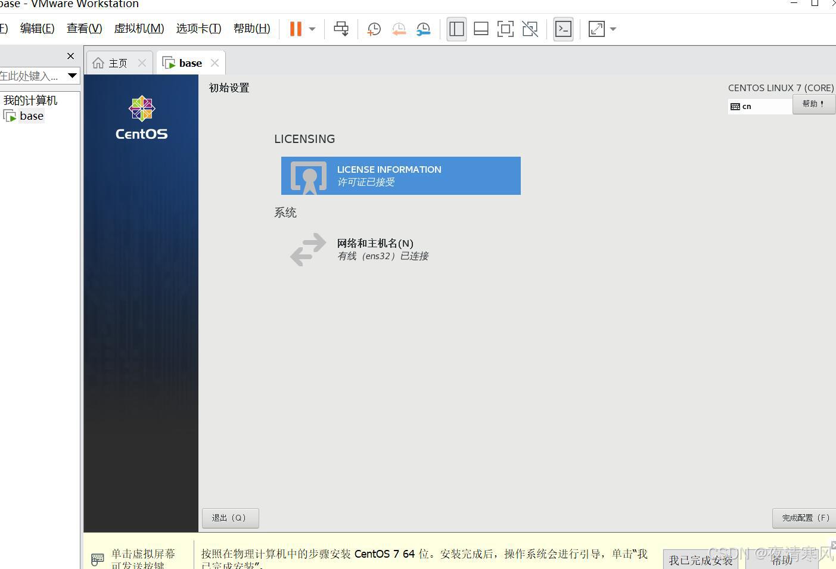
Task: Select 我的计算机 in the library tree
Action: 30,100
